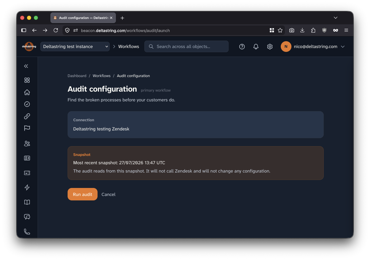Click the browser forward arrow
Image resolution: width=370 pixels, height=260 pixels.
coord(45,30)
